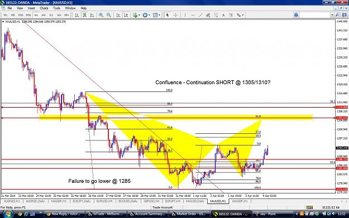This screenshot has width=349, height=218.
Task: Set timeframe to M5
Action: pyautogui.click(x=13, y=15)
